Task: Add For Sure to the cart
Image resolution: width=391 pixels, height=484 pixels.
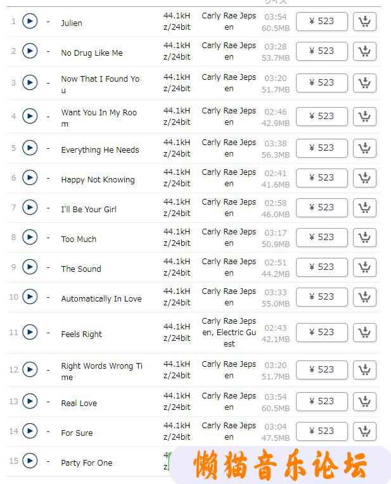Action: 364,431
